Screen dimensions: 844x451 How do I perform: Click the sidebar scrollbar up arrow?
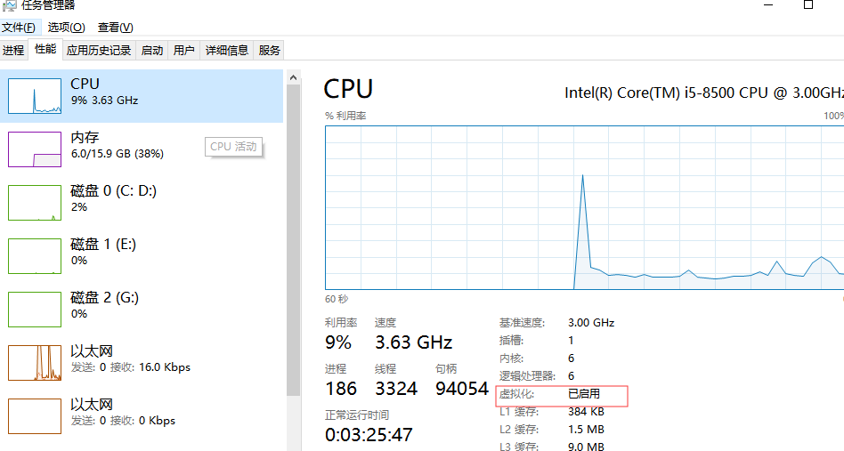pos(294,79)
